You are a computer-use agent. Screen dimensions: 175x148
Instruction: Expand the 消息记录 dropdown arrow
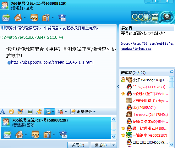95,112
